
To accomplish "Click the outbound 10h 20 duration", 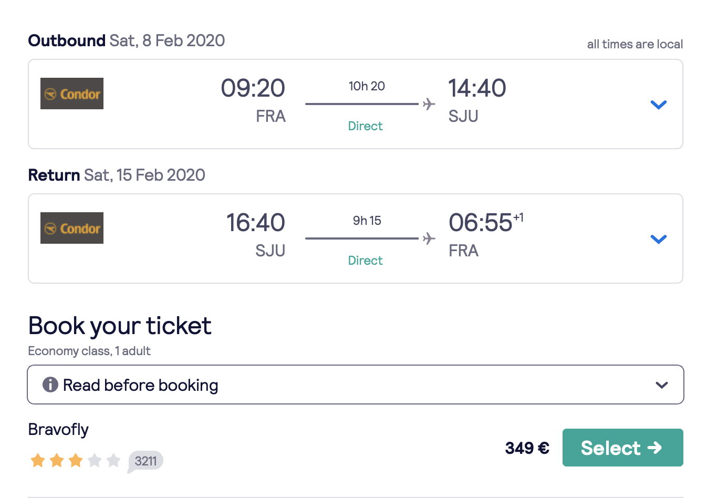I will pyautogui.click(x=367, y=86).
